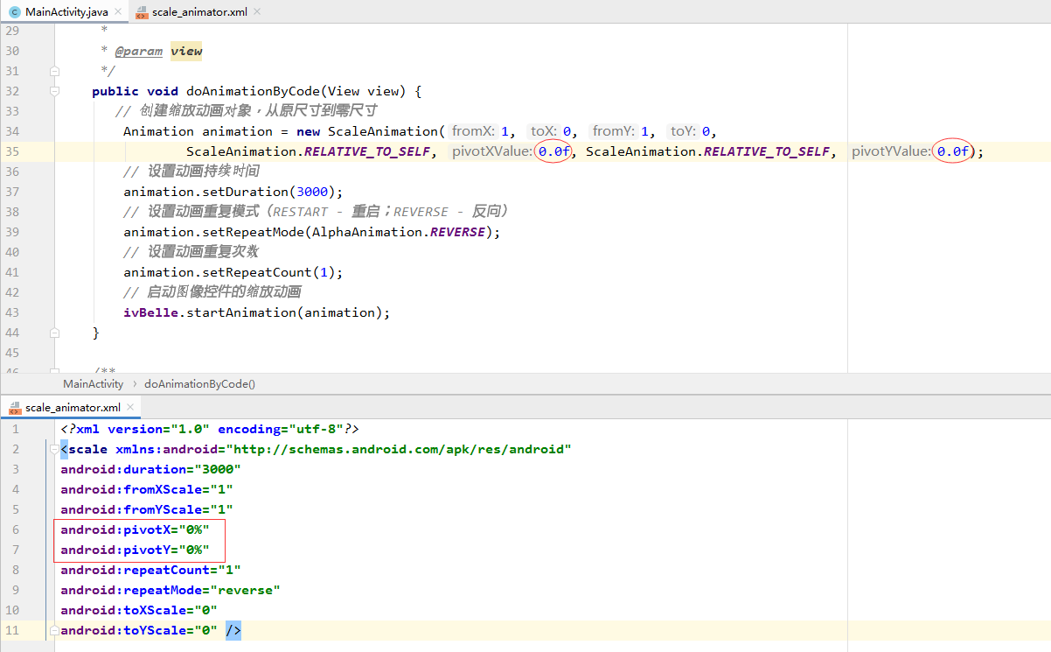Close the top scale_animator.xml tab

[x=256, y=11]
